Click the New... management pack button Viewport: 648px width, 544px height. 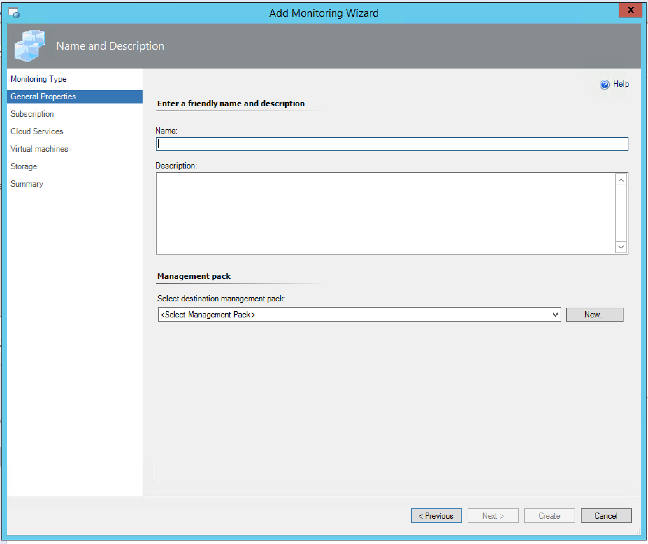tap(595, 315)
